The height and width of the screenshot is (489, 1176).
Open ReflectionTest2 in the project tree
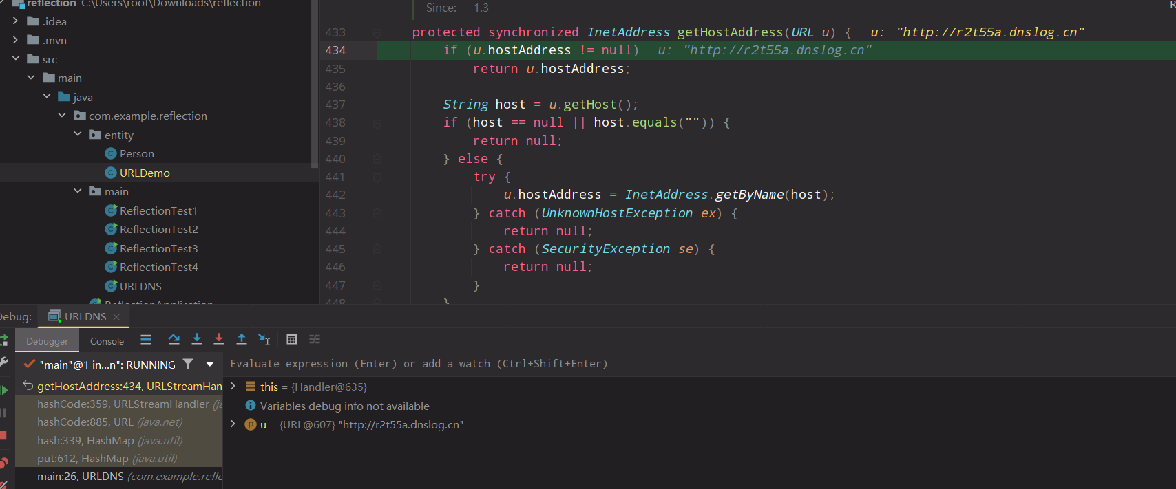[x=159, y=230]
